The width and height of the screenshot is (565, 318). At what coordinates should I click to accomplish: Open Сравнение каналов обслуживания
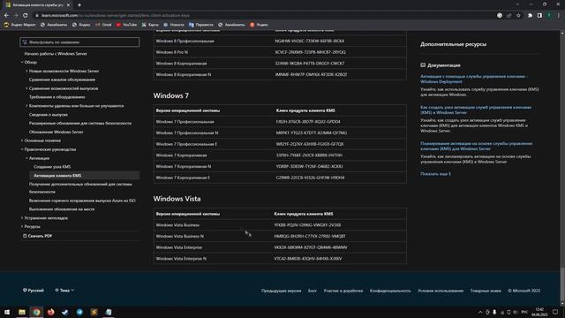(x=62, y=79)
